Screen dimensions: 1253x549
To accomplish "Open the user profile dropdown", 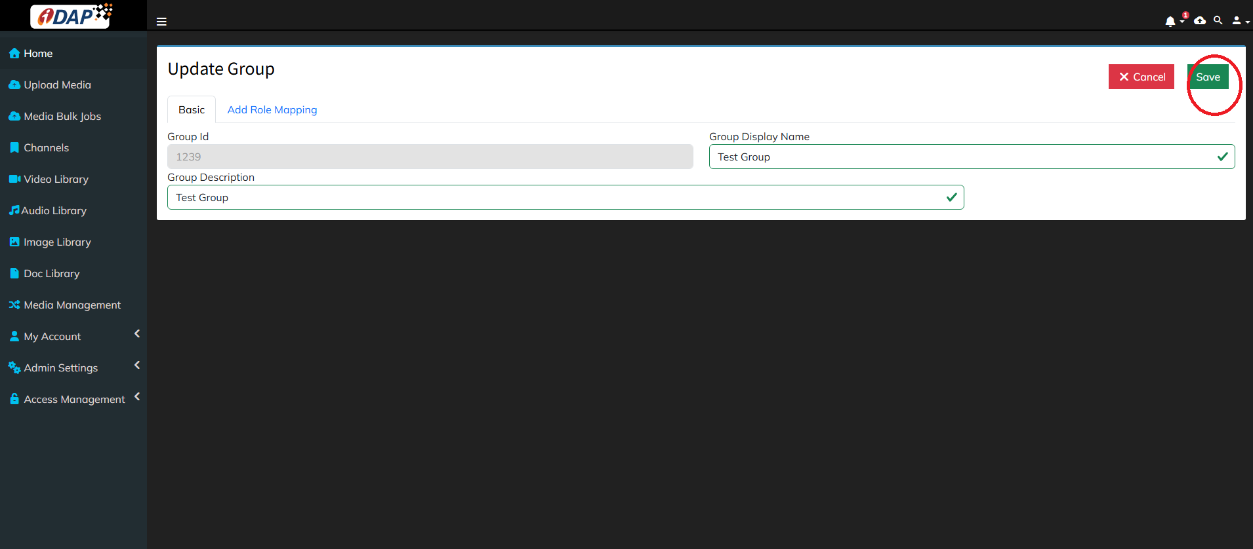I will click(x=1239, y=21).
